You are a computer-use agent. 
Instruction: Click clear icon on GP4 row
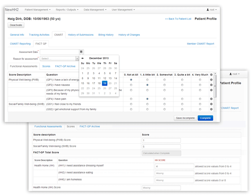click(211, 99)
